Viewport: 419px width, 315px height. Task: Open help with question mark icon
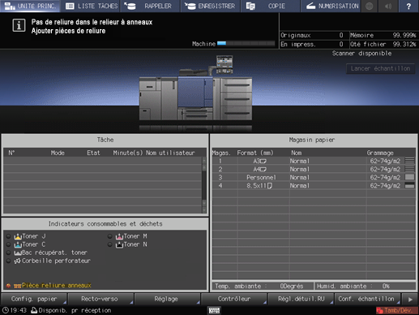[408, 6]
